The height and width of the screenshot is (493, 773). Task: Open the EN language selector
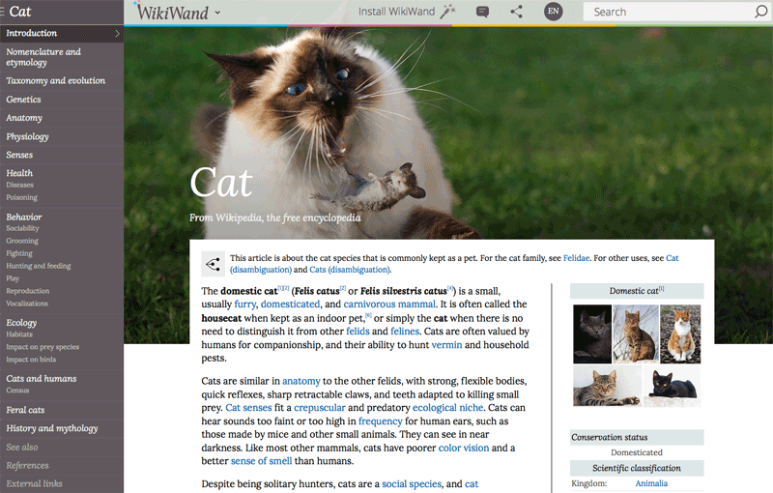(x=553, y=12)
